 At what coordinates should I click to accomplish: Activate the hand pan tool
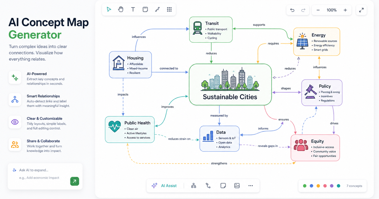(x=121, y=9)
